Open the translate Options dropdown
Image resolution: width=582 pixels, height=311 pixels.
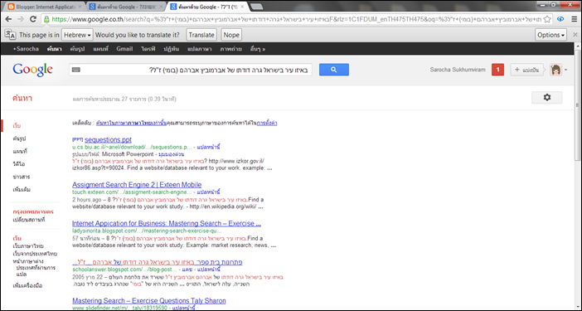tap(550, 35)
